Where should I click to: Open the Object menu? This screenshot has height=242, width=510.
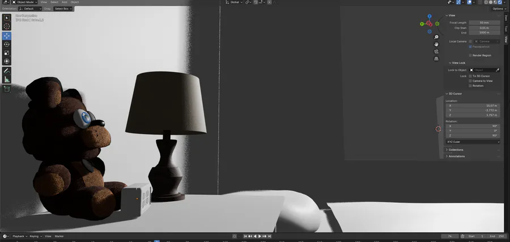coord(74,2)
